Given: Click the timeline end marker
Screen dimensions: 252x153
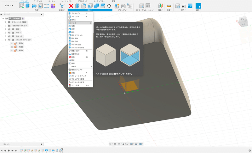Looking at the screenshot, I should click(62, 150).
